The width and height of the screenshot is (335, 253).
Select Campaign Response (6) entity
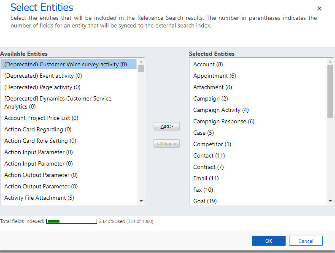point(258,122)
